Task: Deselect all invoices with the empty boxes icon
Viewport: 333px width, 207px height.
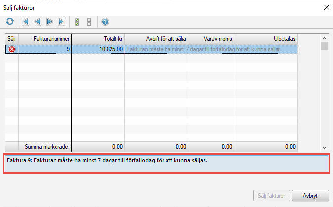Action: (x=89, y=22)
